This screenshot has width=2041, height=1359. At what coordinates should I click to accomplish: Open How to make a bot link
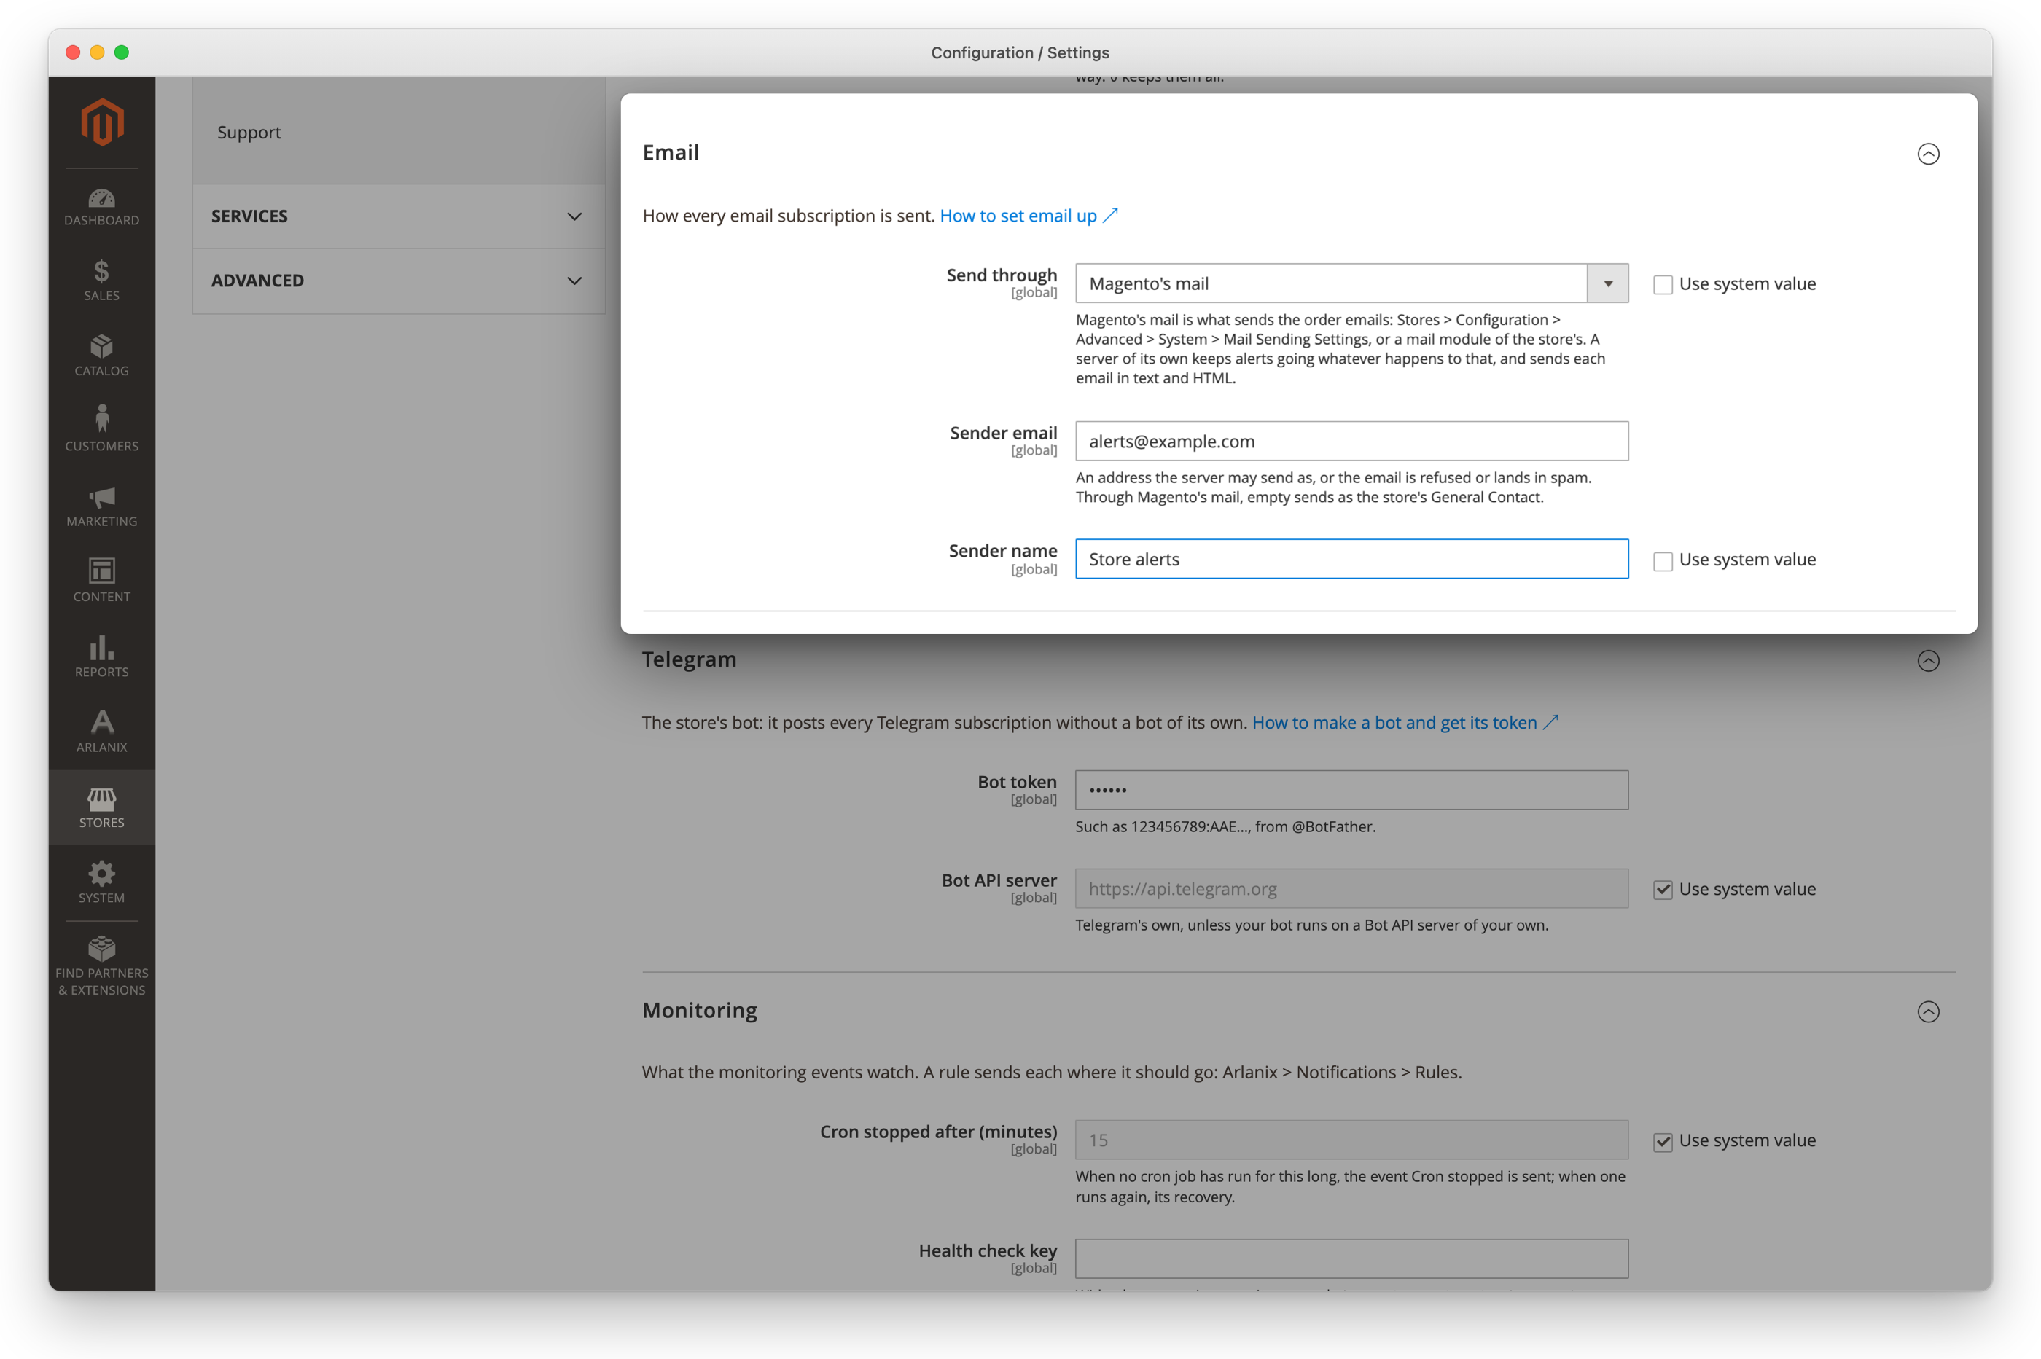coord(1405,723)
